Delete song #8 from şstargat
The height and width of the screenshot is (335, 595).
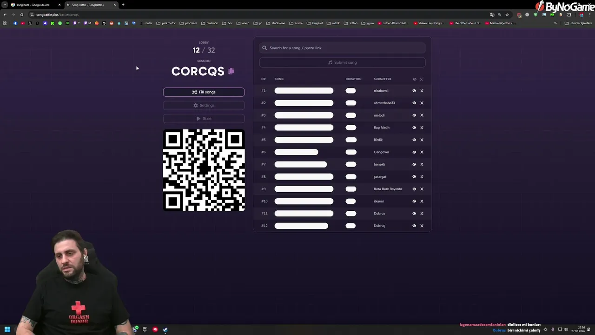pyautogui.click(x=422, y=177)
